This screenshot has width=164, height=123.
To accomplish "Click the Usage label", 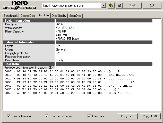I will coord(9,50).
